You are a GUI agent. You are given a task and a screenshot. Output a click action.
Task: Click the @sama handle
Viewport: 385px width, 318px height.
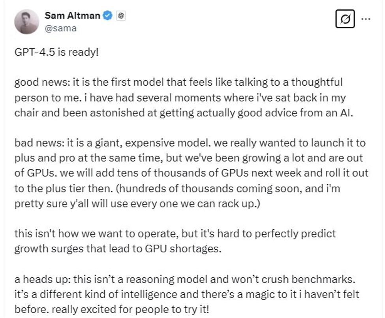pos(60,28)
